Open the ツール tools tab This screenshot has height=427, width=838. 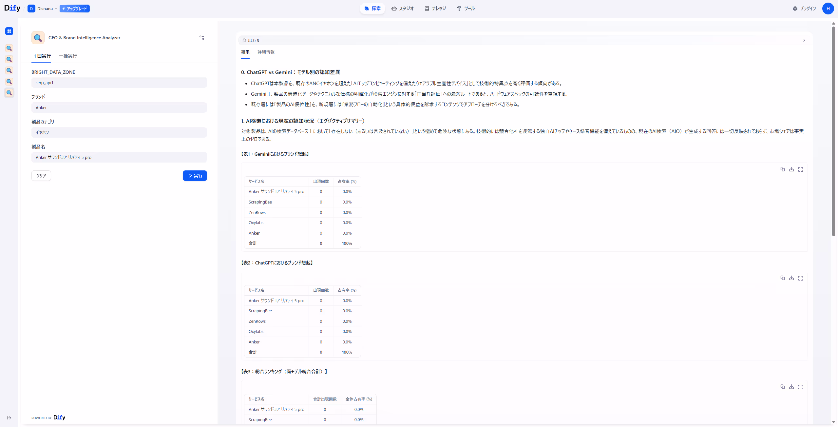(466, 9)
